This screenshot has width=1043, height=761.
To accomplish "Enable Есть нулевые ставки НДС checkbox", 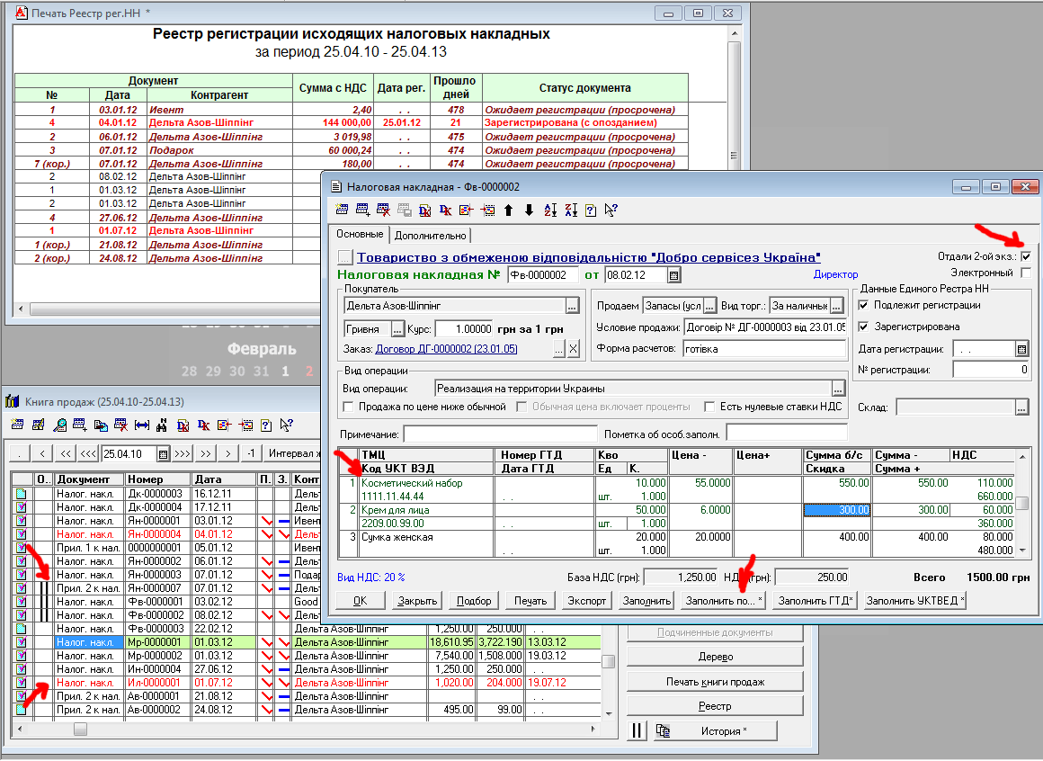I will 709,407.
